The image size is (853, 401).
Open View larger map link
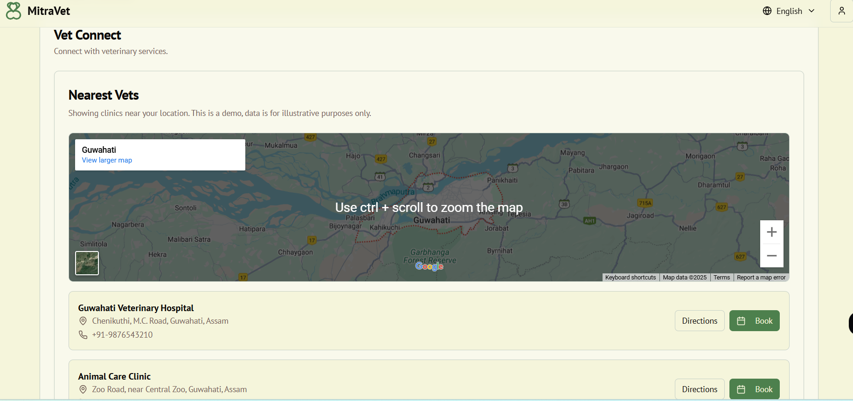[107, 160]
